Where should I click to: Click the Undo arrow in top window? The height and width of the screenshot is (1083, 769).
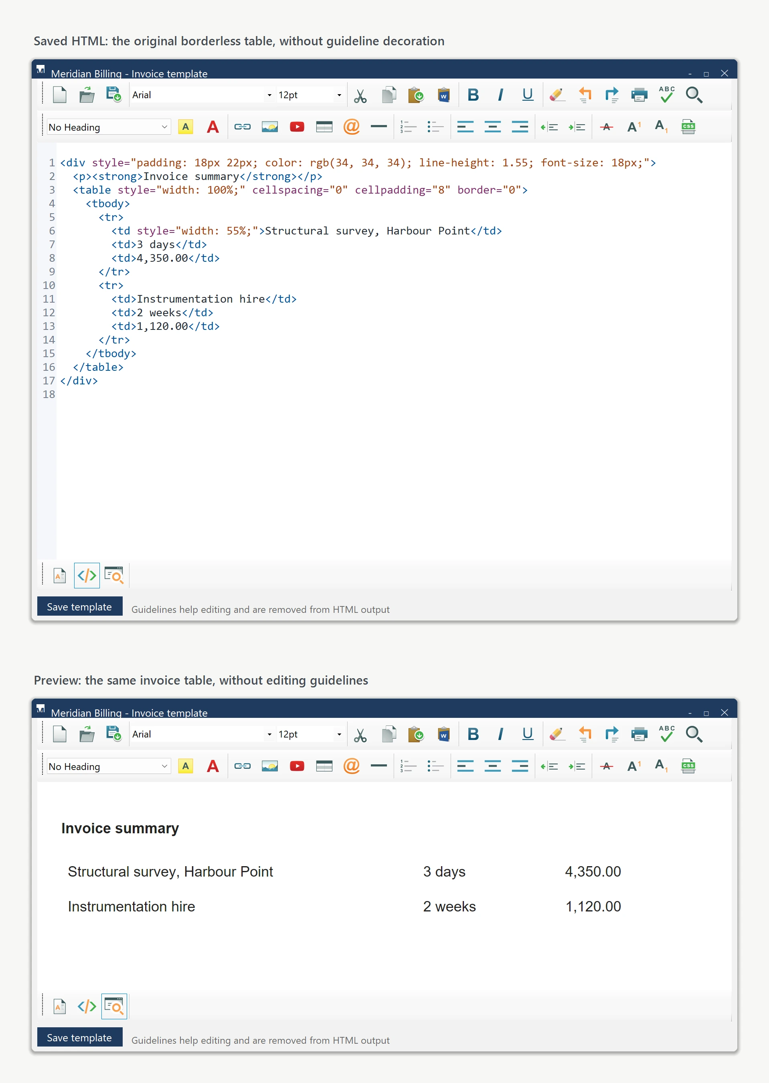pos(585,95)
